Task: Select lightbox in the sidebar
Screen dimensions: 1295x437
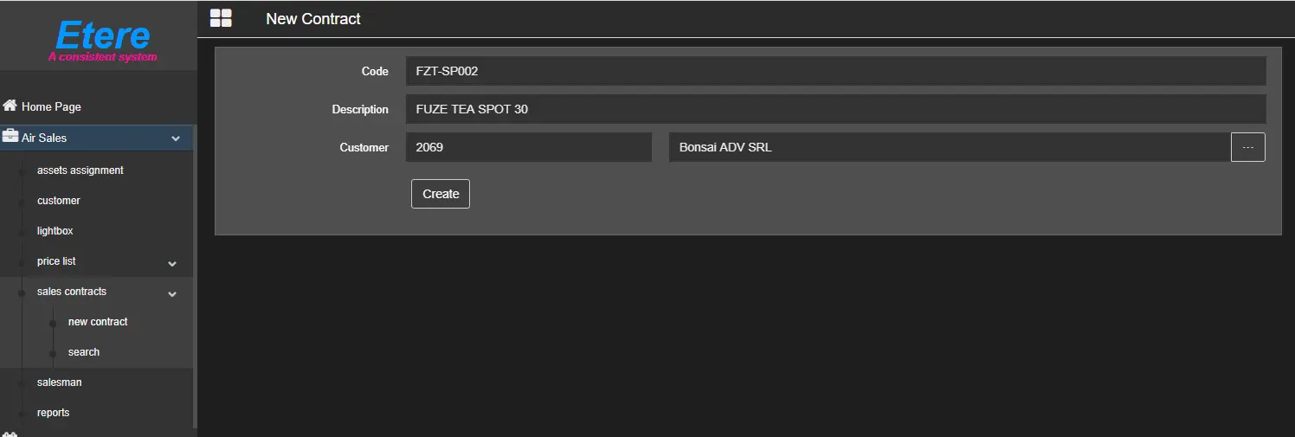Action: (55, 231)
